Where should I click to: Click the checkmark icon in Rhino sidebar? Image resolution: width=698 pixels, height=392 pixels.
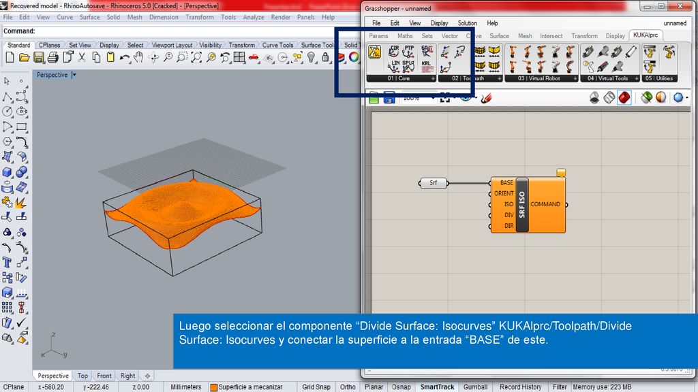(21, 323)
